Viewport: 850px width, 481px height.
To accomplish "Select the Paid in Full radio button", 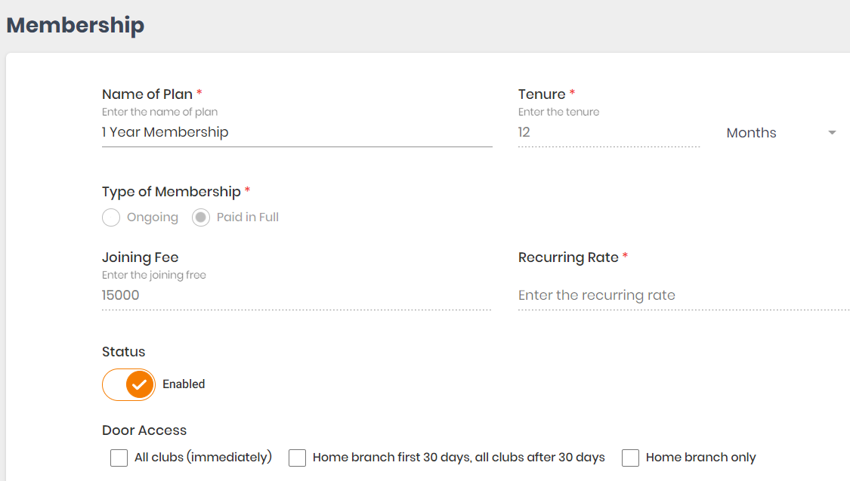I will [201, 217].
